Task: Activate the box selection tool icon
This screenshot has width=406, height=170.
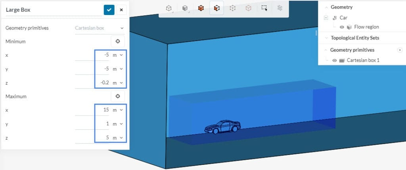Action: click(x=264, y=8)
